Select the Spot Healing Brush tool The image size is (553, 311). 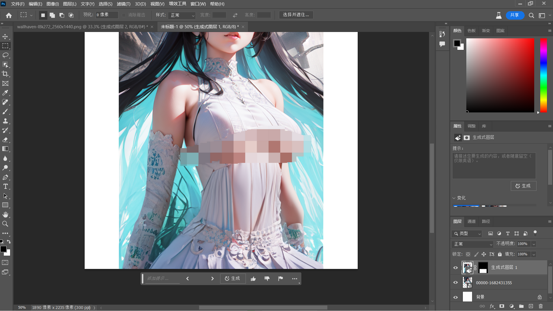[x=5, y=102]
